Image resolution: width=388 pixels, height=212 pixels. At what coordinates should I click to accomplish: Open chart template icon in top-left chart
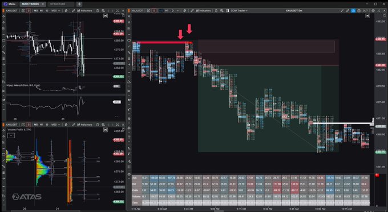pos(23,11)
